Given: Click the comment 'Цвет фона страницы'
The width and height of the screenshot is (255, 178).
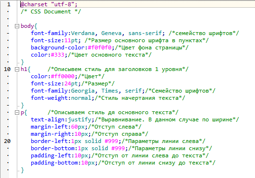Looking at the screenshot, I should tap(152, 47).
